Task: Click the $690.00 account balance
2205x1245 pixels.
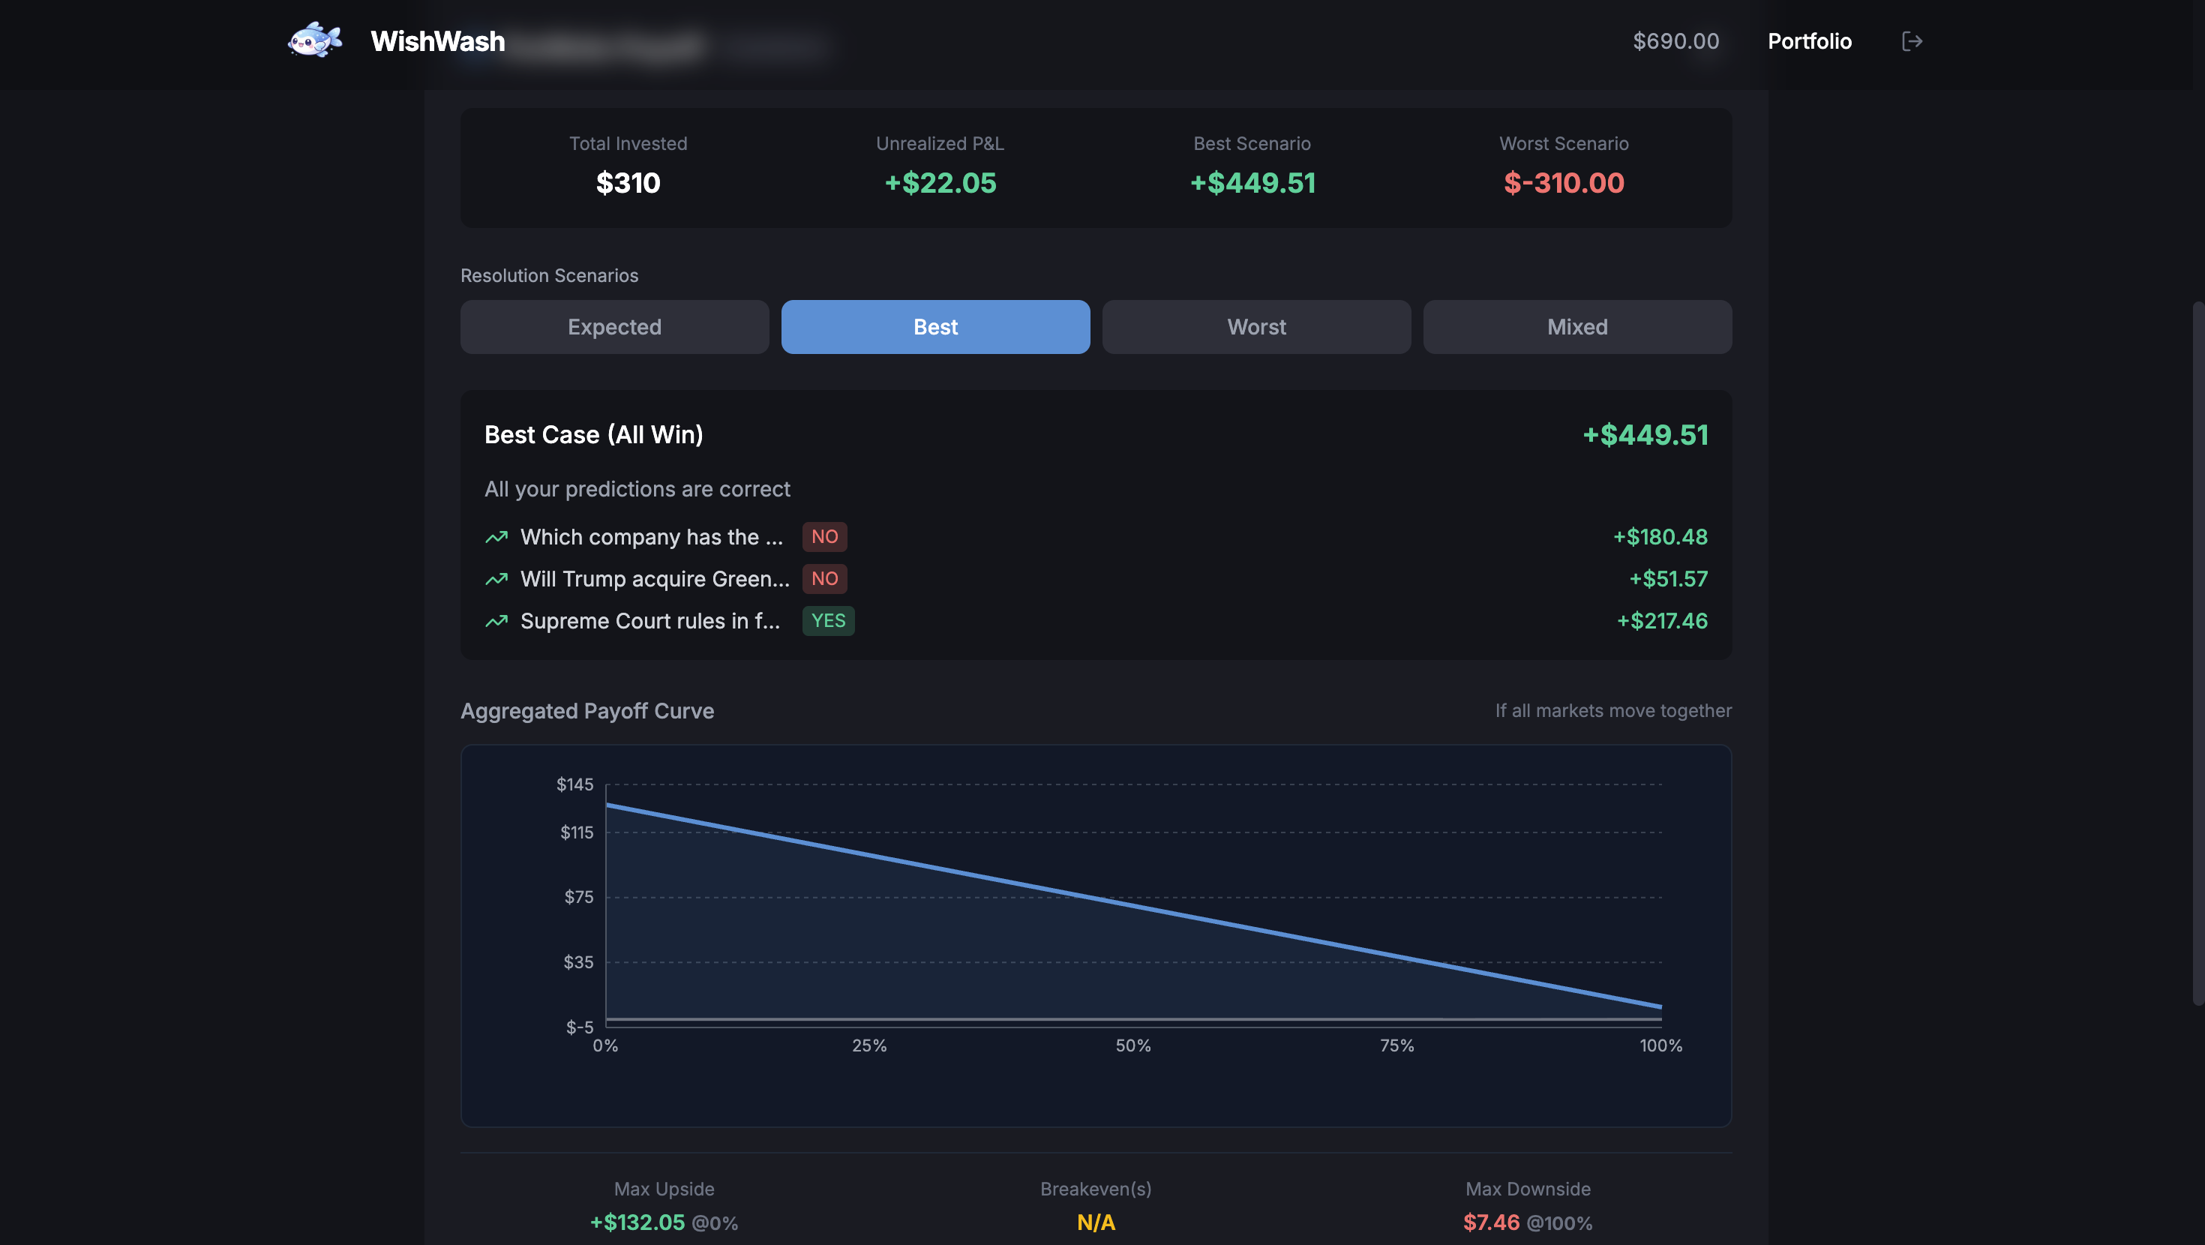Action: point(1675,41)
